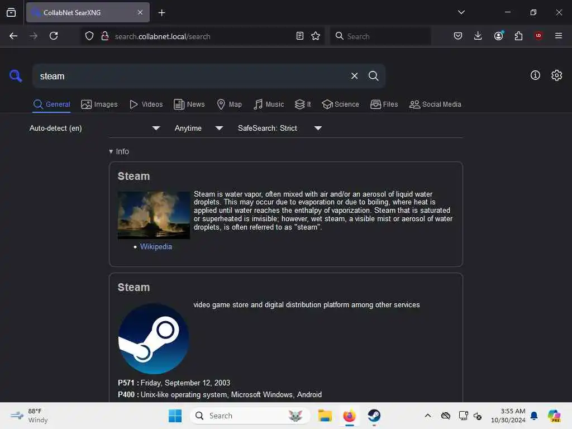Image resolution: width=572 pixels, height=429 pixels.
Task: Open the Auto-detect language dropdown
Action: coord(95,128)
